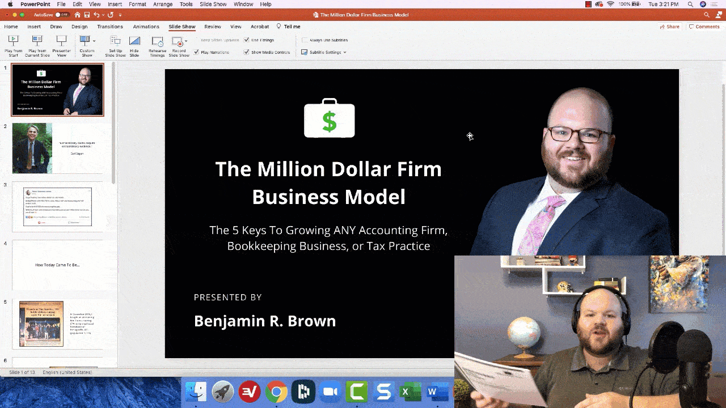This screenshot has width=726, height=408.
Task: Open the Undo history dropdown arrow
Action: pyautogui.click(x=103, y=15)
